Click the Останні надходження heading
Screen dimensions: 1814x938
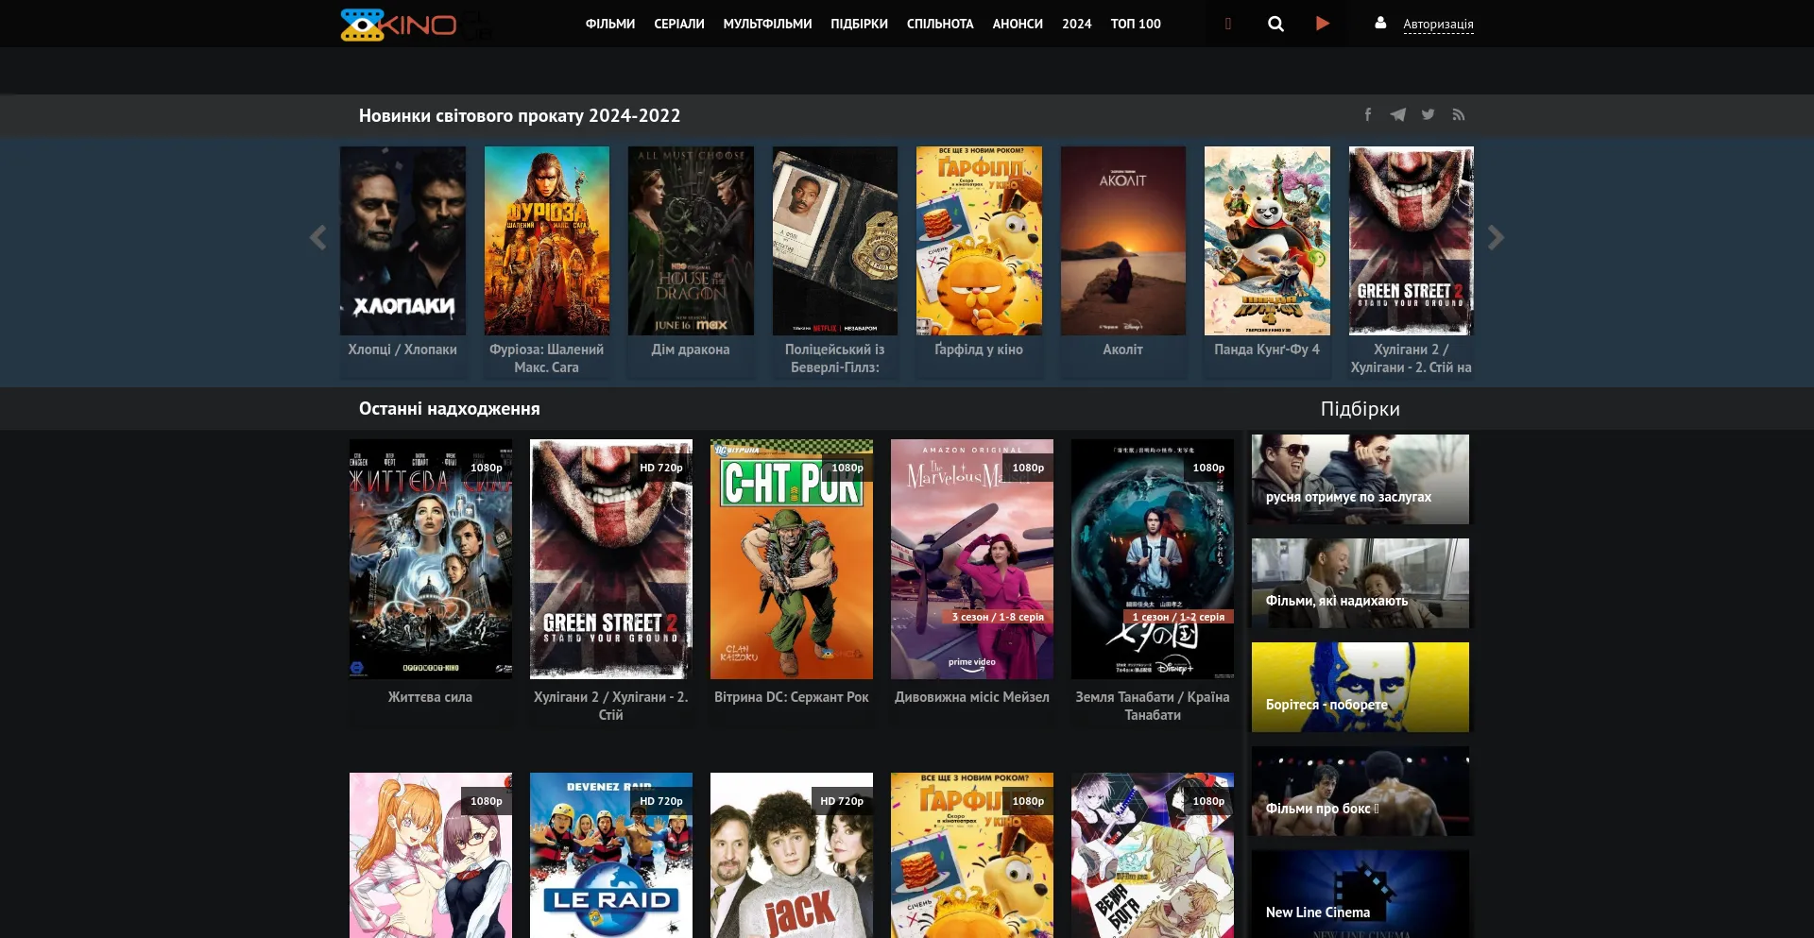tap(450, 409)
